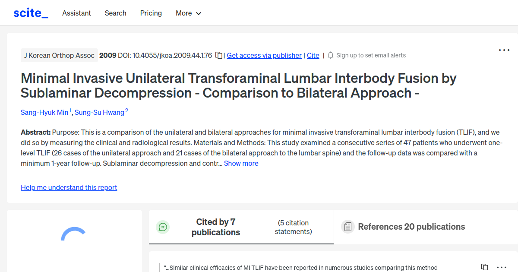Viewport: 518px width, 272px height.
Task: Click the scite_ logo
Action: coord(30,13)
